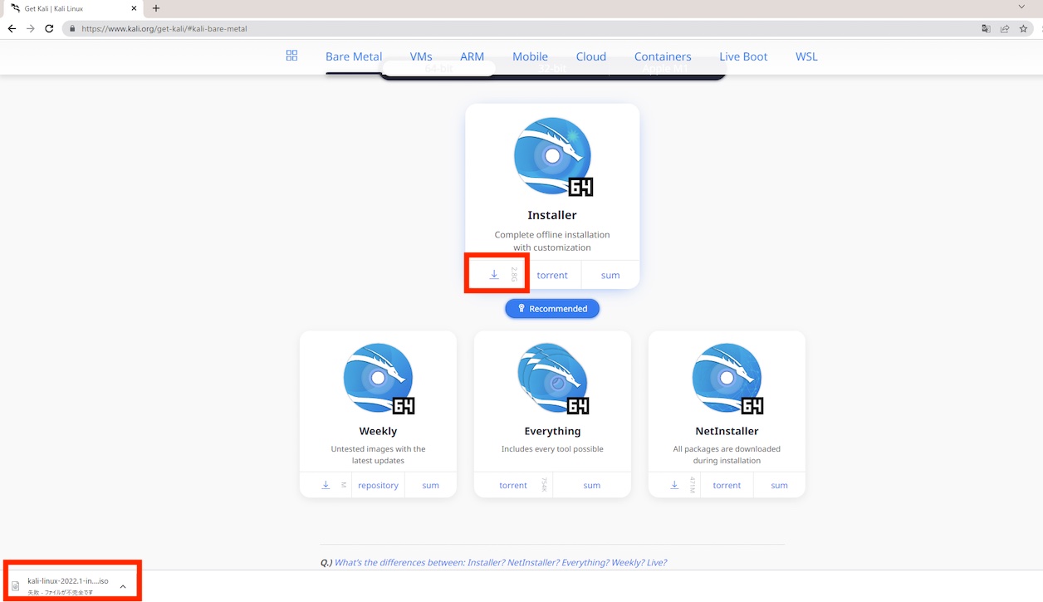
Task: Click the Weekly sum link
Action: click(430, 485)
